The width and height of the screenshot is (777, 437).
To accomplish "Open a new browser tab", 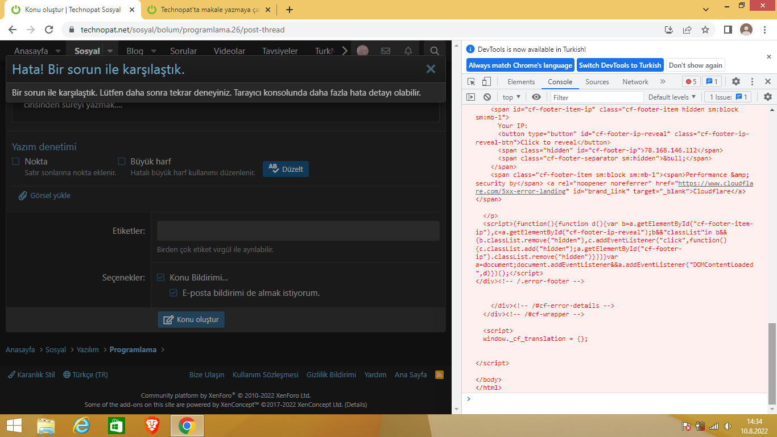I will point(290,10).
